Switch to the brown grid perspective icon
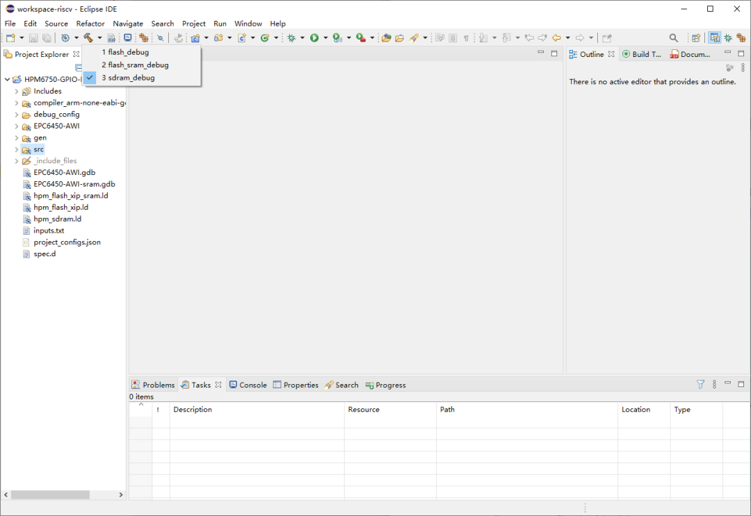 (x=741, y=38)
